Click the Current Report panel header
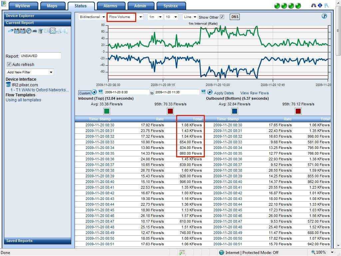The width and height of the screenshot is (341, 256). 38,23
